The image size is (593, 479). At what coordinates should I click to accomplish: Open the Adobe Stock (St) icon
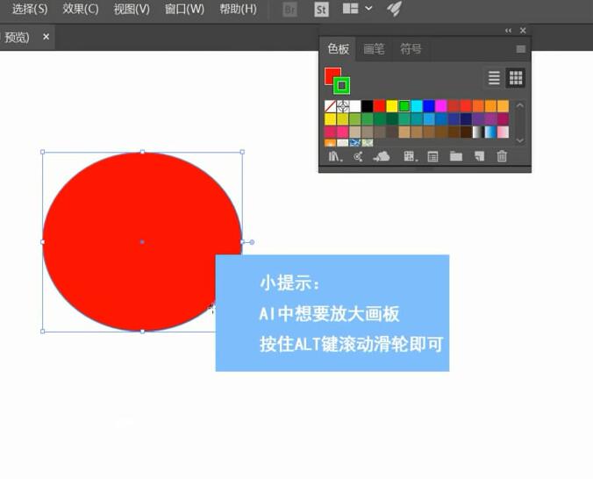tap(321, 9)
